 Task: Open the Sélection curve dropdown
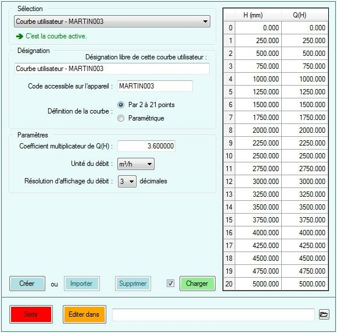pos(112,22)
